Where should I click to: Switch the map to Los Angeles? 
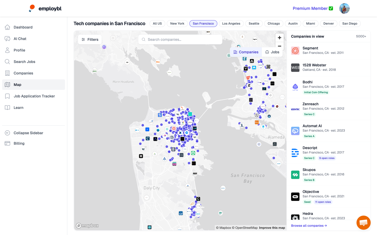point(231,23)
